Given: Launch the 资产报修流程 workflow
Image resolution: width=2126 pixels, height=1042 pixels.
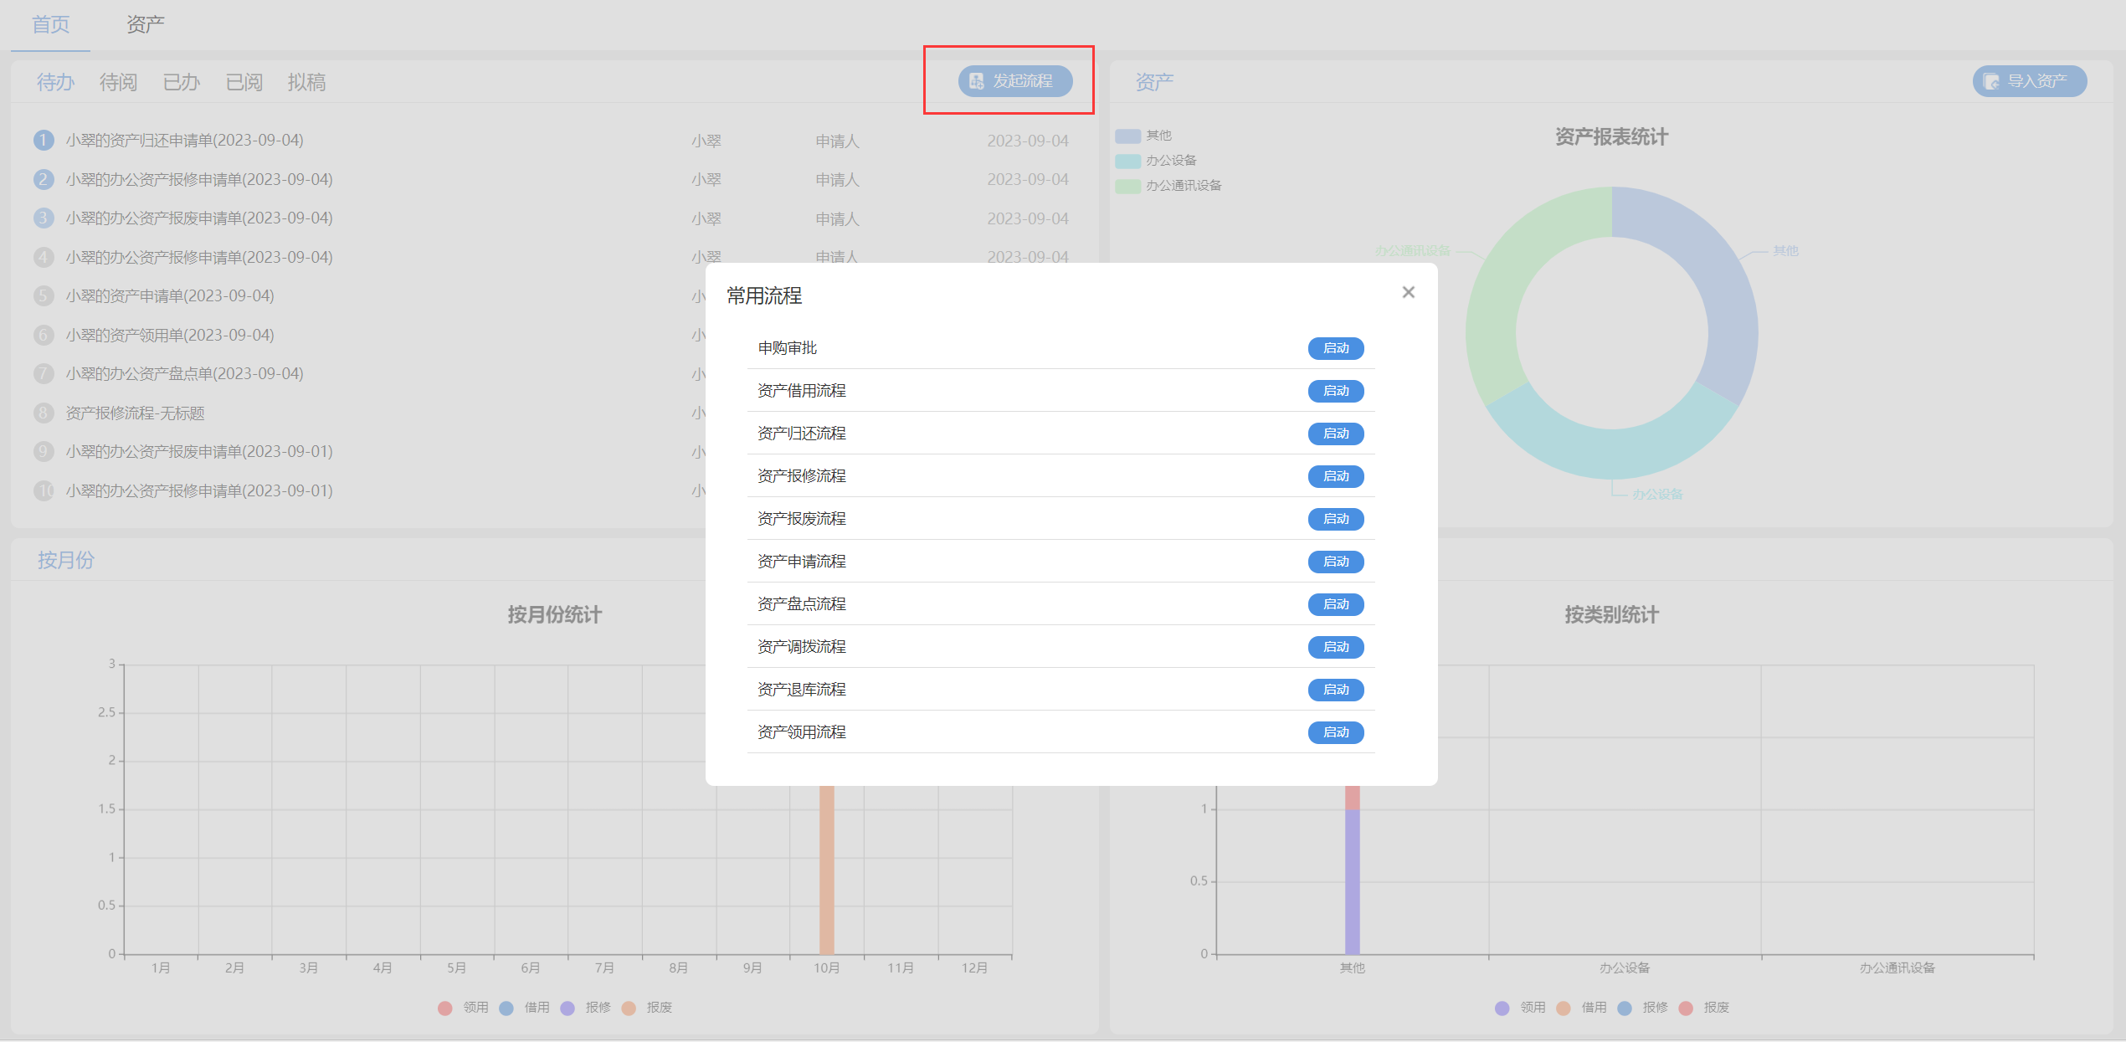Looking at the screenshot, I should (x=1335, y=476).
